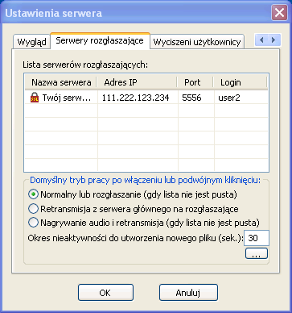
Task: Open the browse button labeled with ellipsis
Action: [257, 253]
